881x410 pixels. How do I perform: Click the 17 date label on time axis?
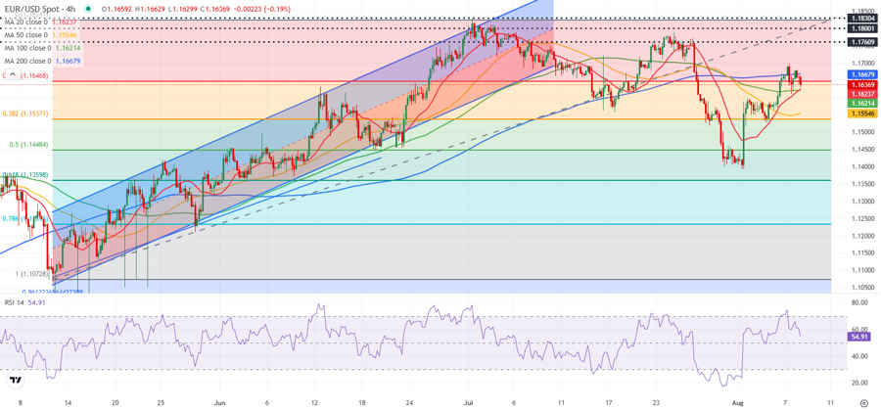click(610, 403)
